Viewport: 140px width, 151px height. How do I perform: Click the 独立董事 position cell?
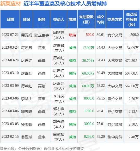click(42, 35)
